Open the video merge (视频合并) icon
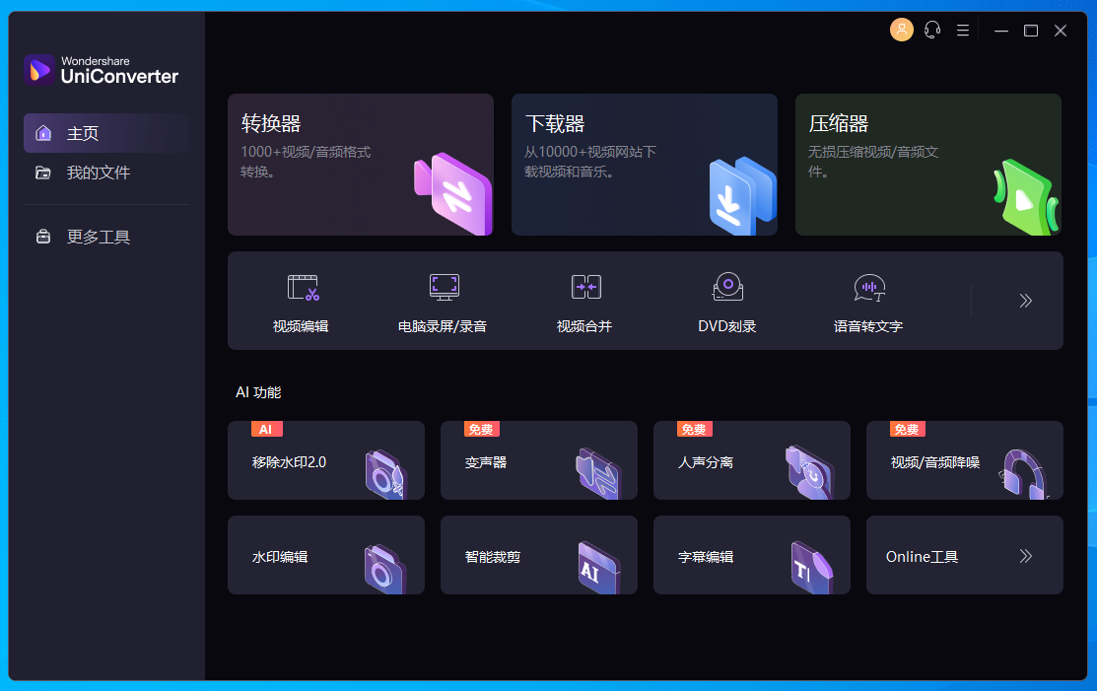The width and height of the screenshot is (1097, 691). [x=585, y=287]
